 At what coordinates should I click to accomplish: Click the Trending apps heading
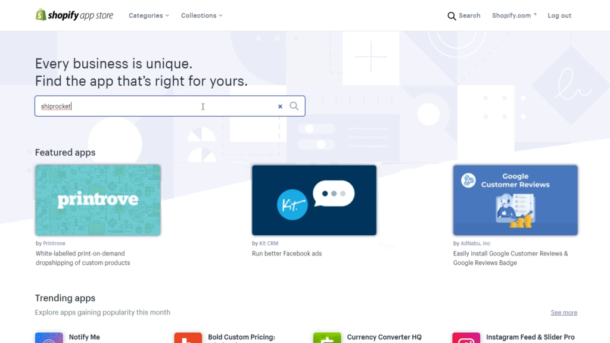[x=66, y=298]
